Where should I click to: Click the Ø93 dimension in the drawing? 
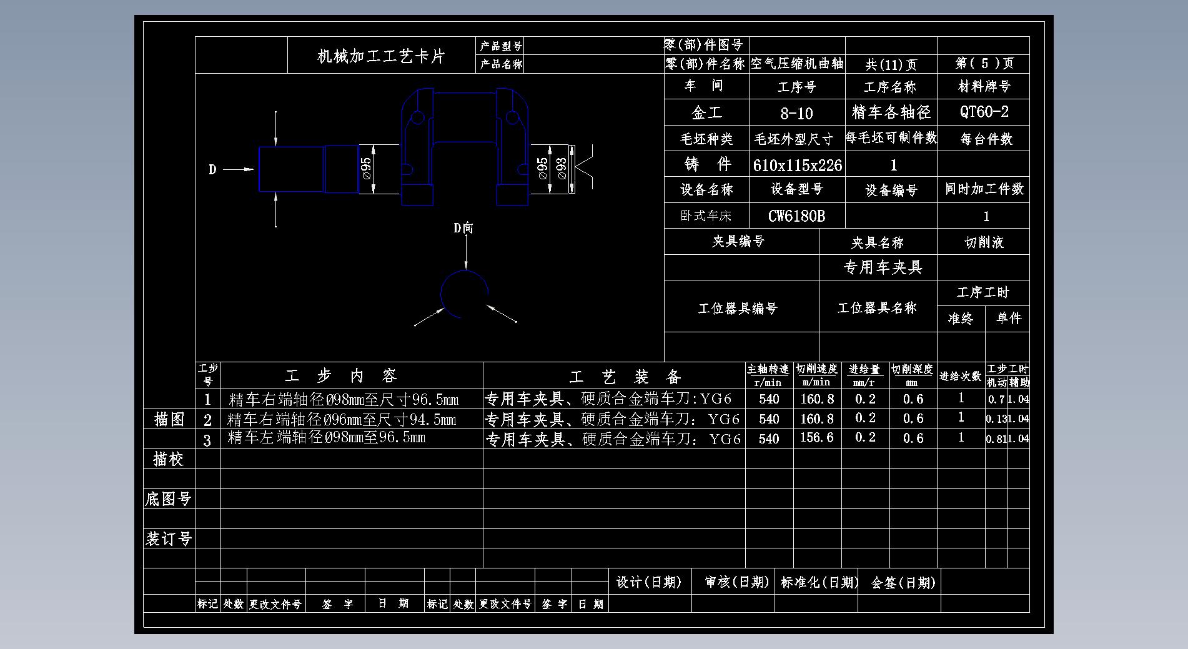[561, 169]
